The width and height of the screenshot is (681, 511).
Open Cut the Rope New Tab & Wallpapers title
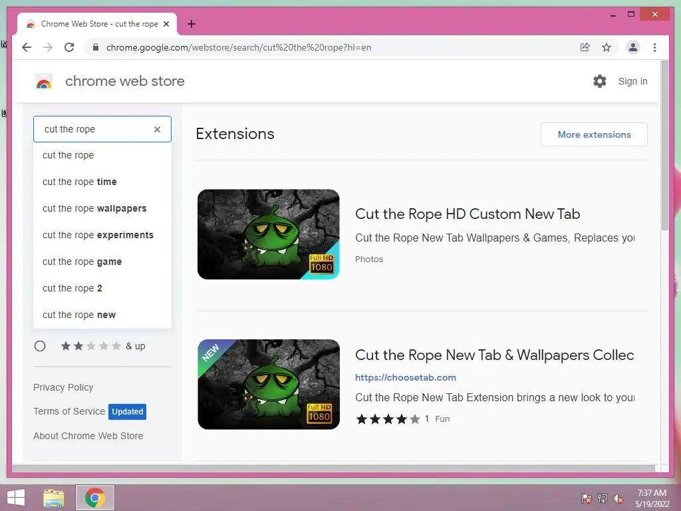[495, 355]
